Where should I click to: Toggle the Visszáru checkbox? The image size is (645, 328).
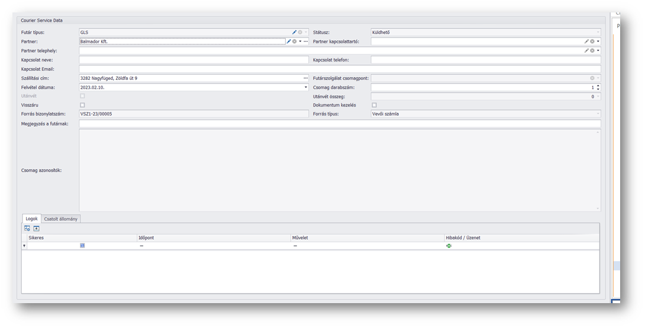point(82,105)
